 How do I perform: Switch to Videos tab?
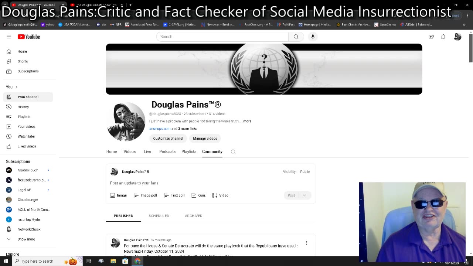pyautogui.click(x=130, y=151)
